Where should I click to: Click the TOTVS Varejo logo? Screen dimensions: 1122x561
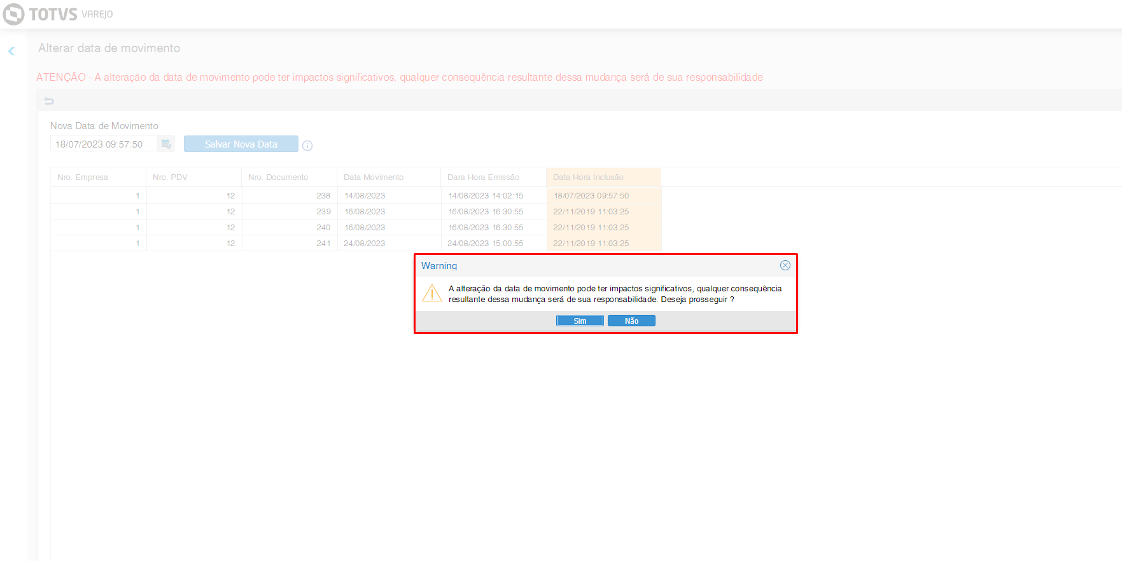coord(59,14)
